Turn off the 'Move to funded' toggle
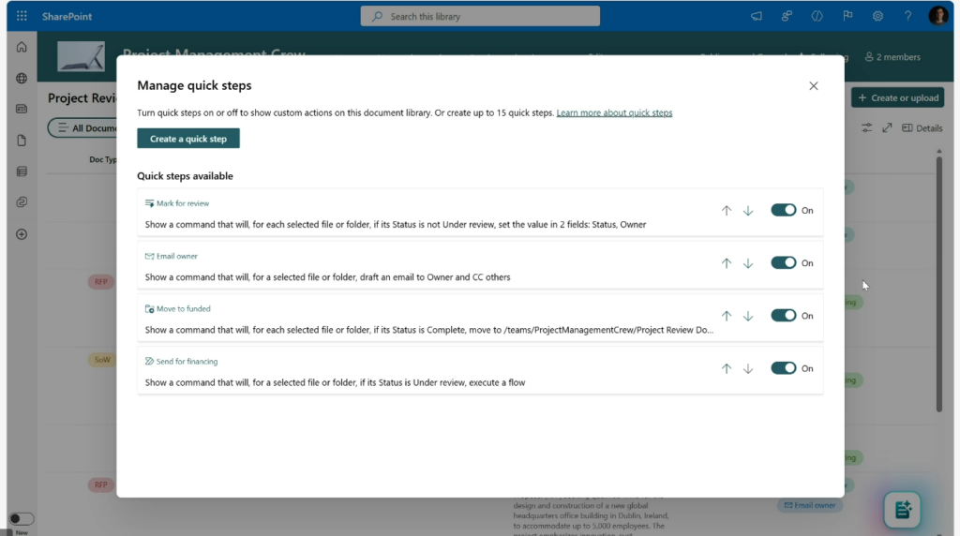Image resolution: width=960 pixels, height=536 pixels. pyautogui.click(x=783, y=316)
